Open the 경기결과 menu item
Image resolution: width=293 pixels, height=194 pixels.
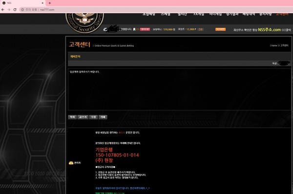(232, 14)
